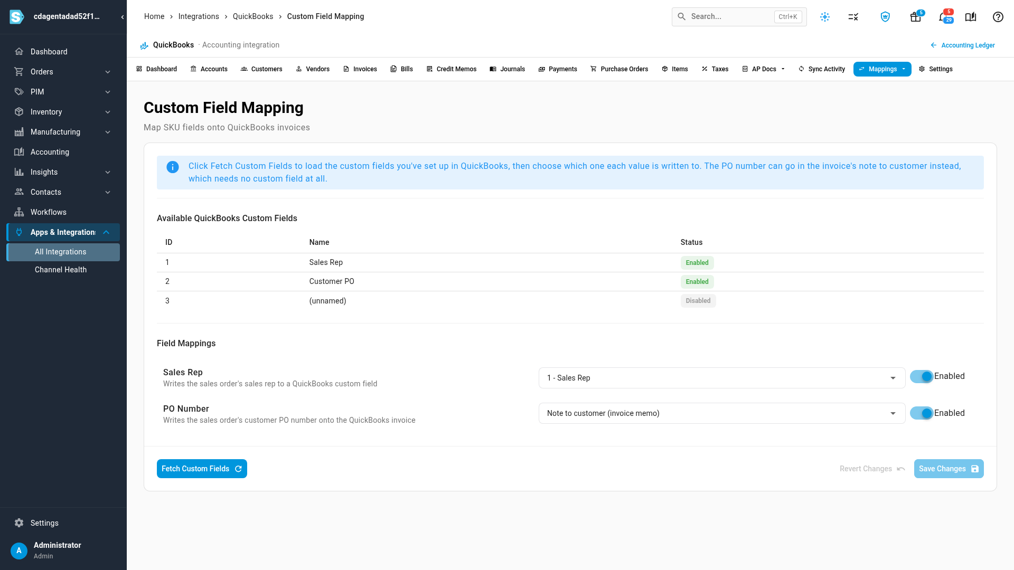Collapse the sidebar with the left chevron
The image size is (1014, 570).
[x=123, y=17]
